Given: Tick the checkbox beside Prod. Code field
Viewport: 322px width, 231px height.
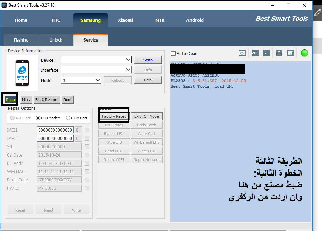Looking at the screenshot, I should tap(87, 180).
